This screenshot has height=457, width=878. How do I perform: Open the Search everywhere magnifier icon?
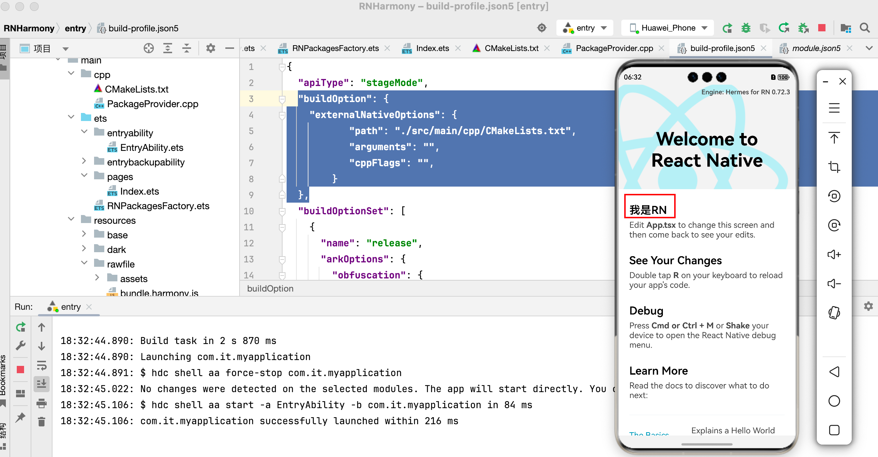tap(865, 28)
